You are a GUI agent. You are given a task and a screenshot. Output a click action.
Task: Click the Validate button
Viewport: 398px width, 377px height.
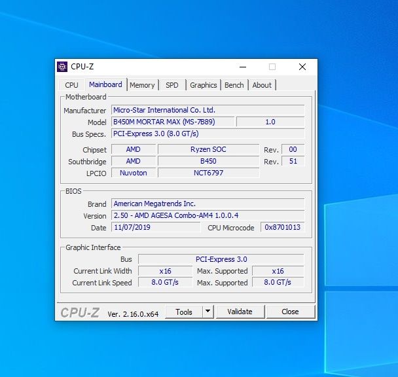point(240,312)
